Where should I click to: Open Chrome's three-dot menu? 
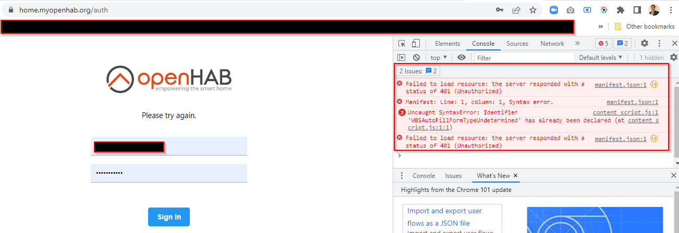[671, 10]
